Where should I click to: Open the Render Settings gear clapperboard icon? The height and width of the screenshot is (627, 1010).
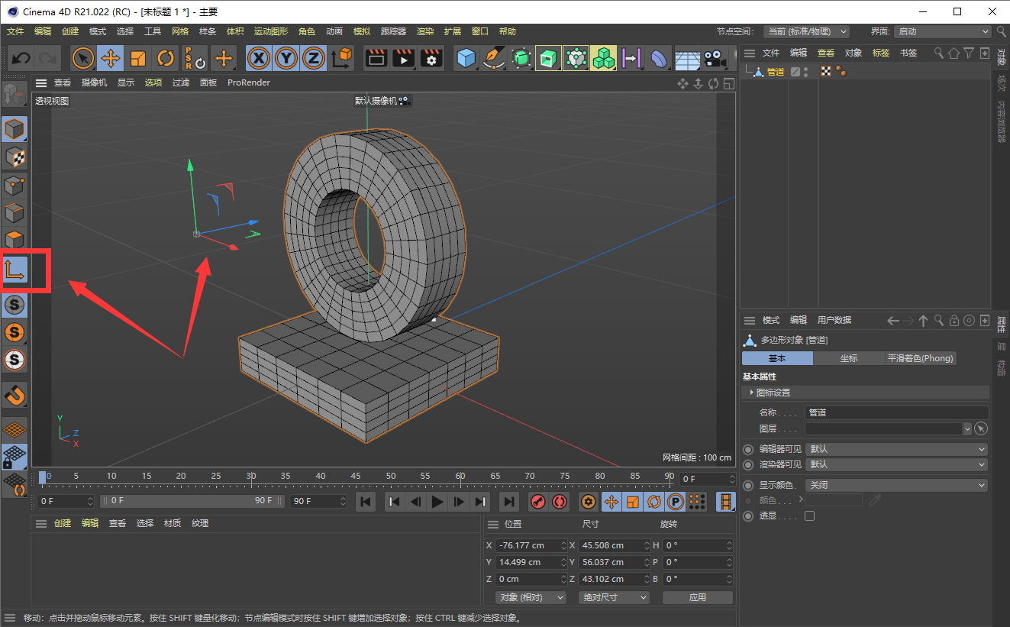point(431,58)
